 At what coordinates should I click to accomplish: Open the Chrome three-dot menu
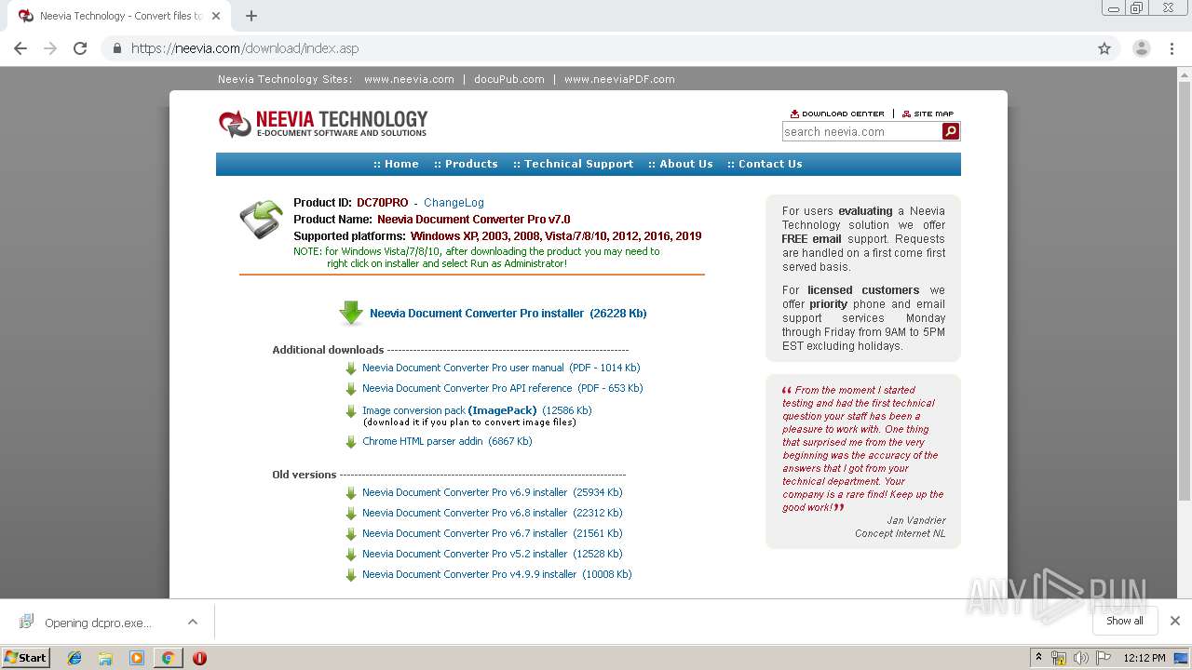[x=1172, y=48]
